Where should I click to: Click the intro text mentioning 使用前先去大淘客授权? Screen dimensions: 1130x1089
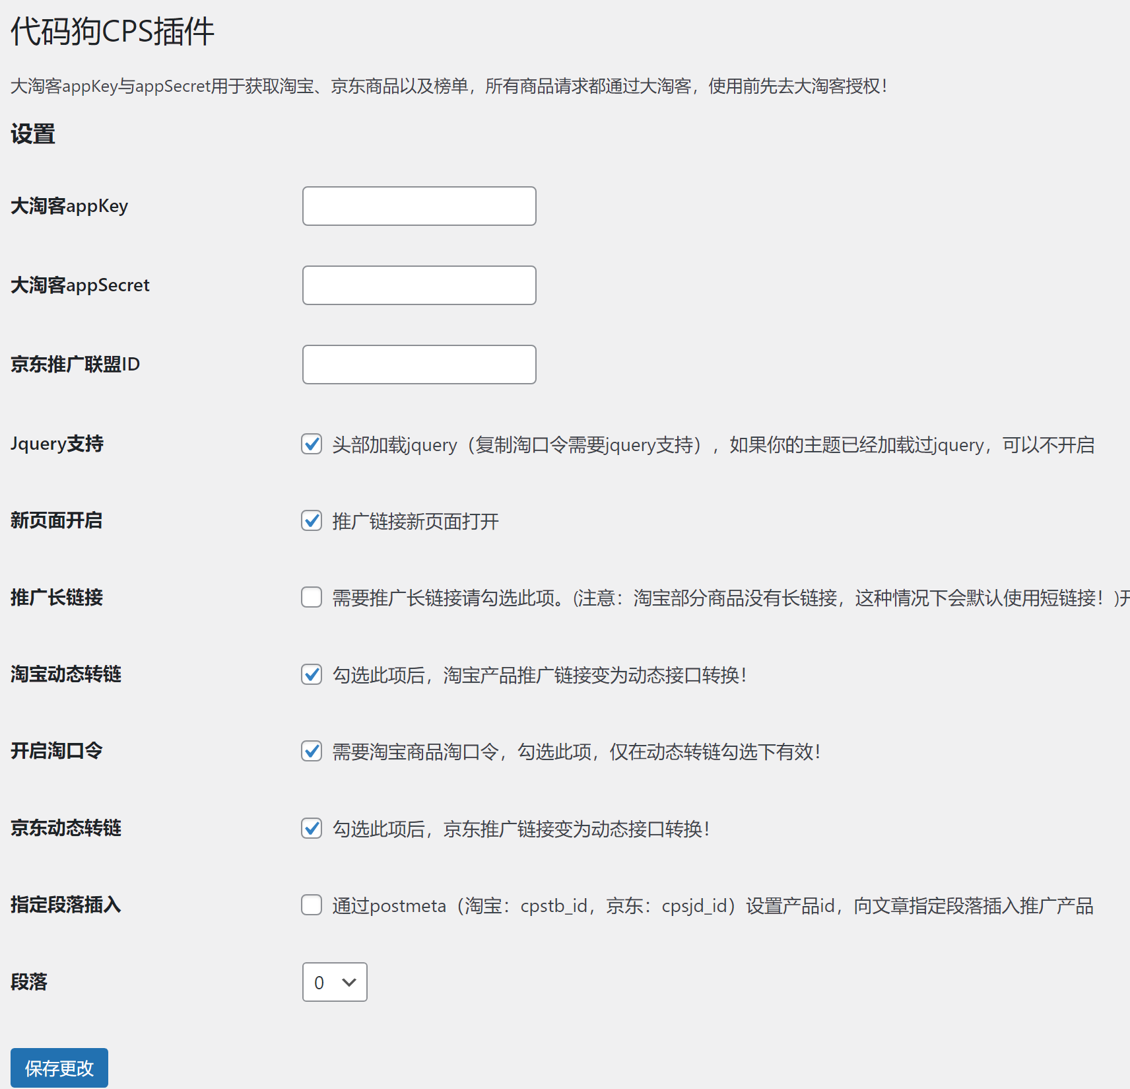tap(449, 86)
